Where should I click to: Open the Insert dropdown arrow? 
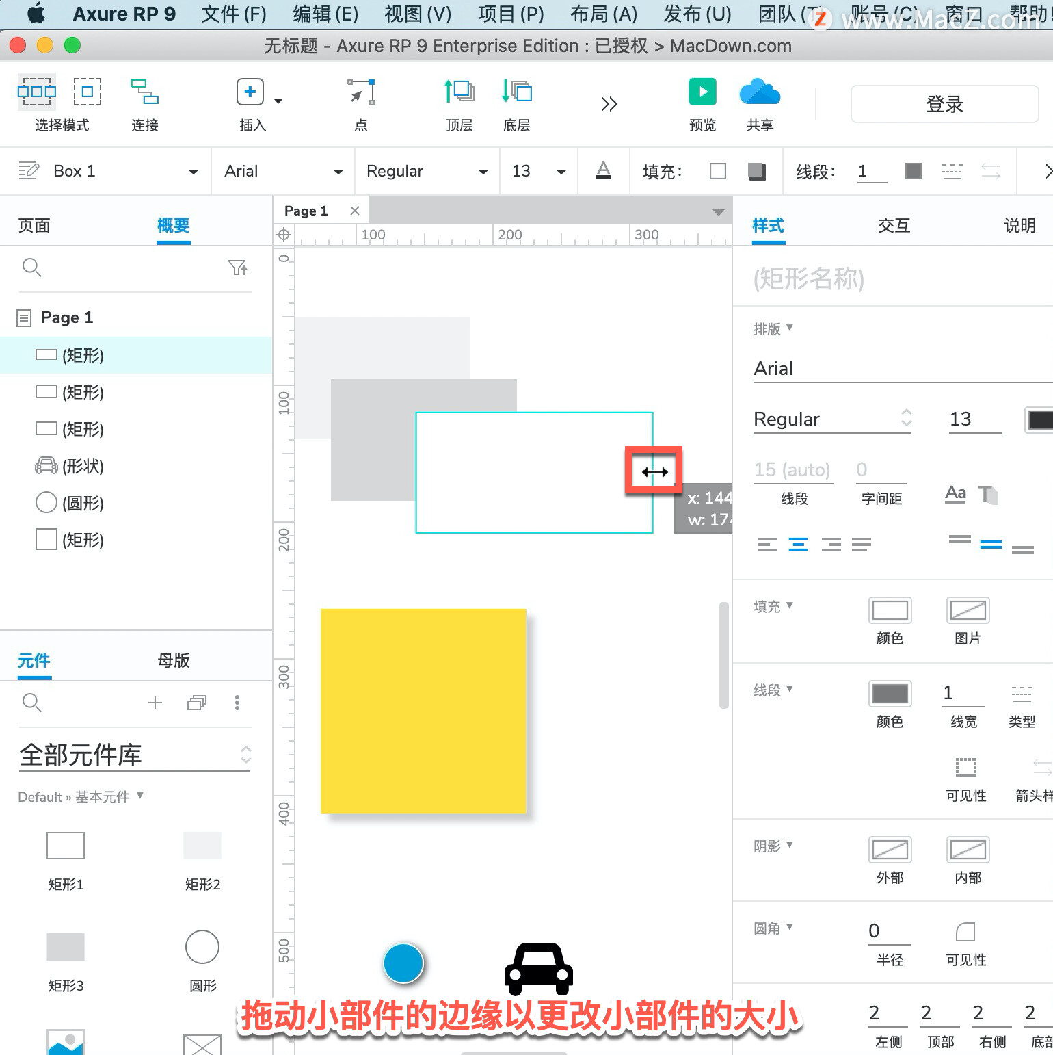(x=278, y=101)
